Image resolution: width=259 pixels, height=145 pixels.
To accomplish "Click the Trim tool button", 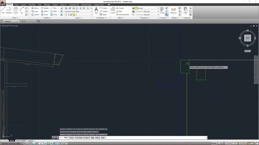I will click(54, 8).
